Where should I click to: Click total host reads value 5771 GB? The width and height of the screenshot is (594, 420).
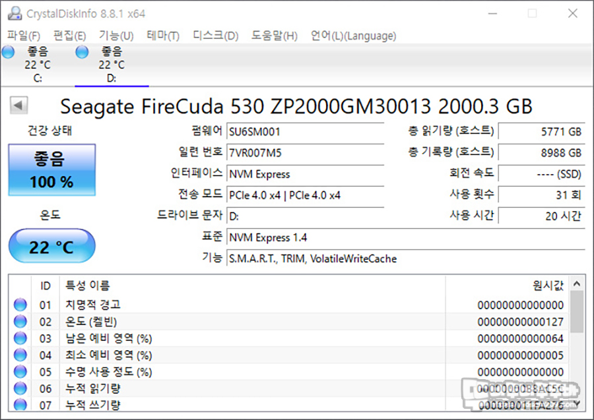click(542, 132)
